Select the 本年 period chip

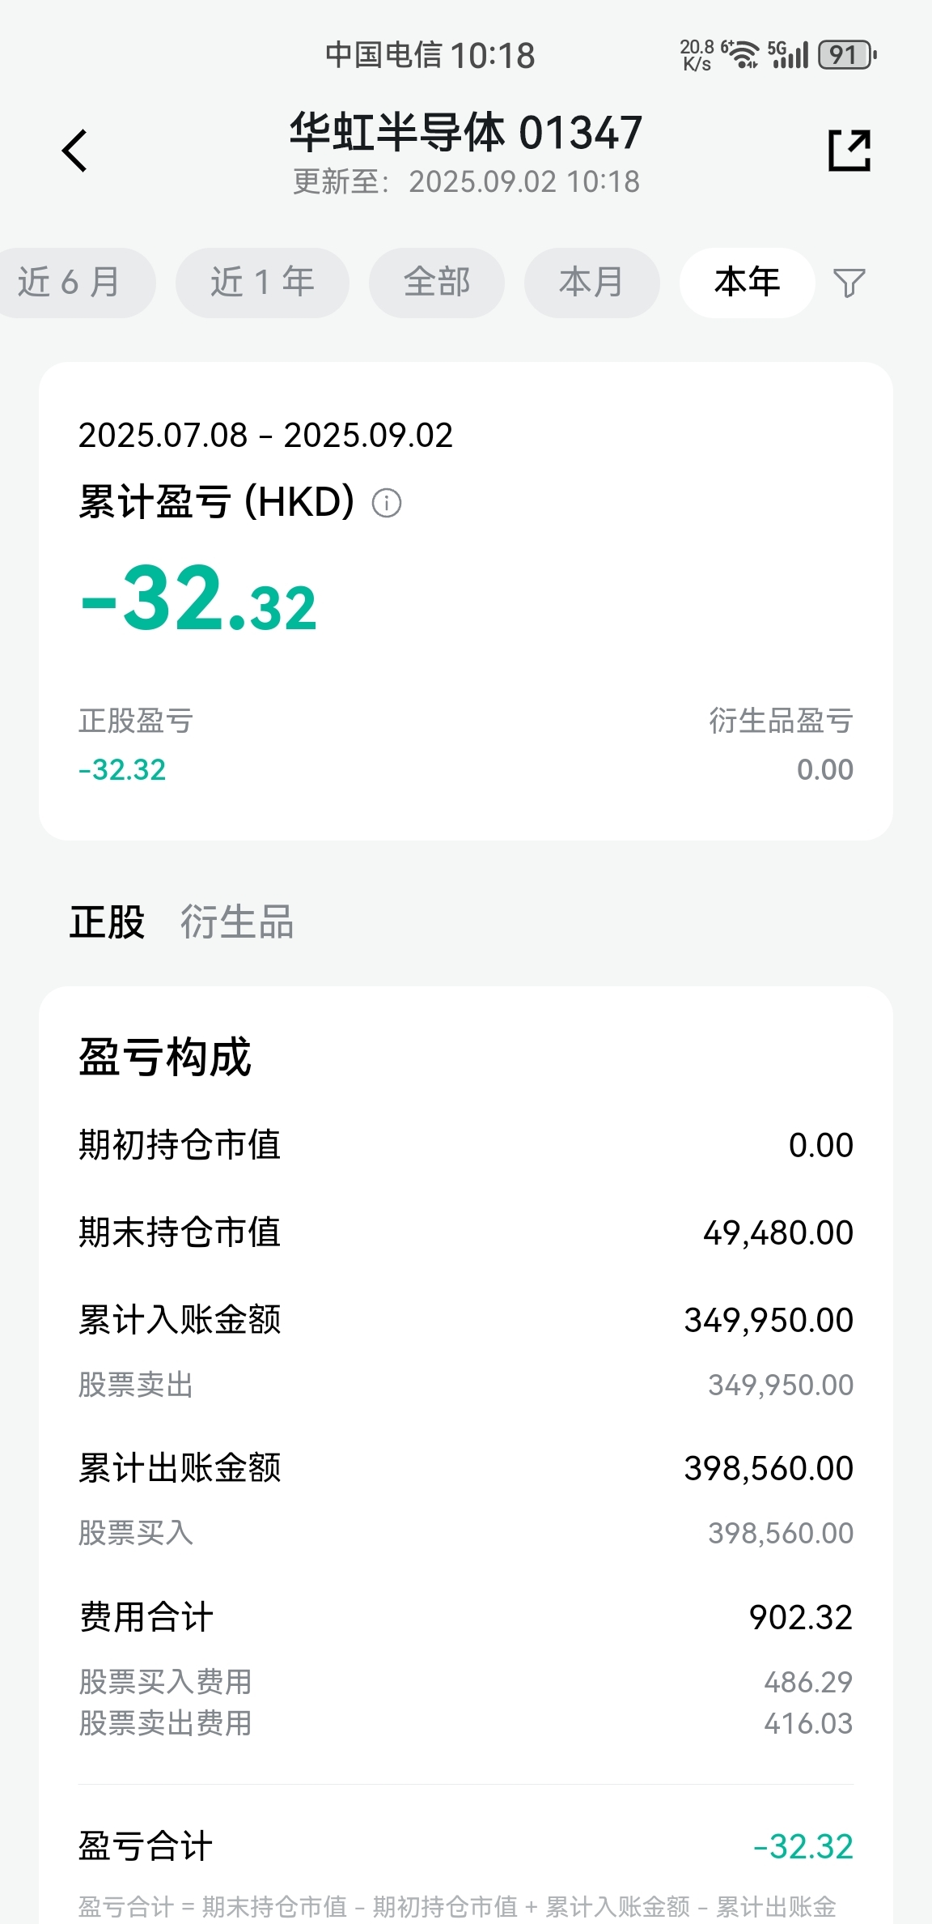[x=748, y=283]
